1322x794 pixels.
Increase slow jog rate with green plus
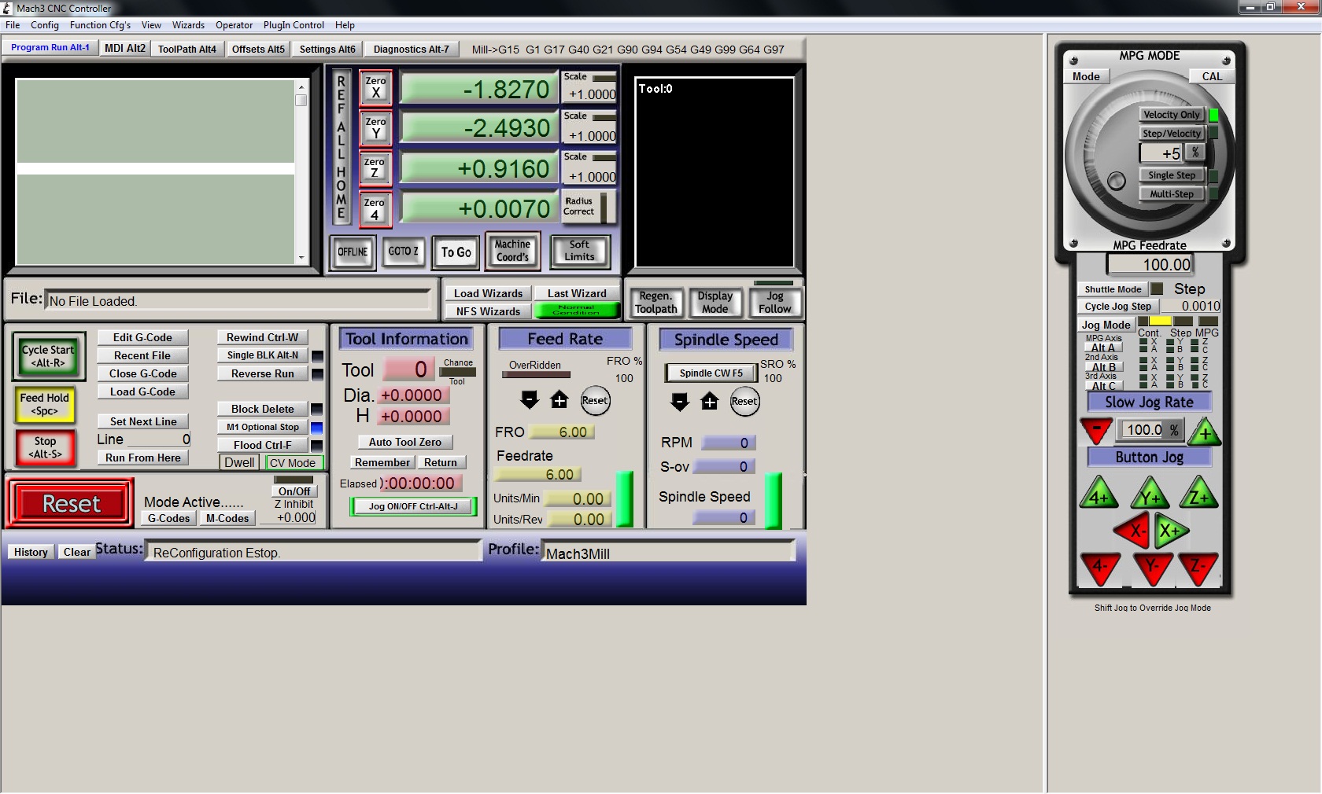(x=1204, y=431)
